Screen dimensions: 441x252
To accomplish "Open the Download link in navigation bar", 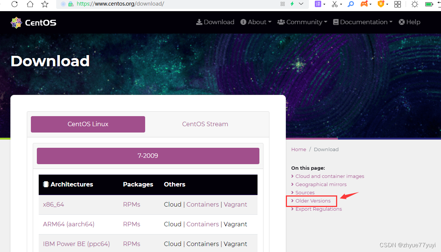I will 215,22.
